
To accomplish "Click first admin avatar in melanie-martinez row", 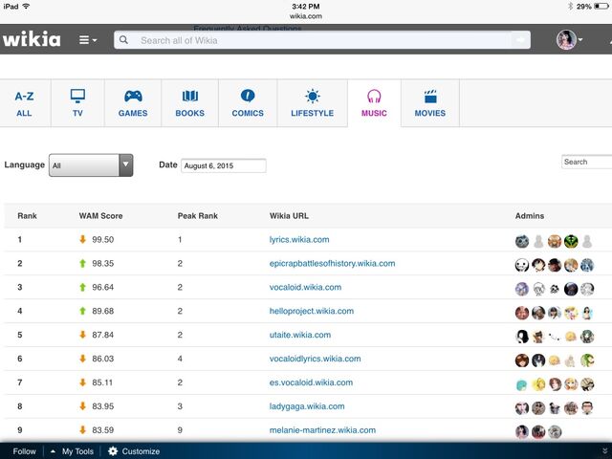I will click(x=522, y=432).
